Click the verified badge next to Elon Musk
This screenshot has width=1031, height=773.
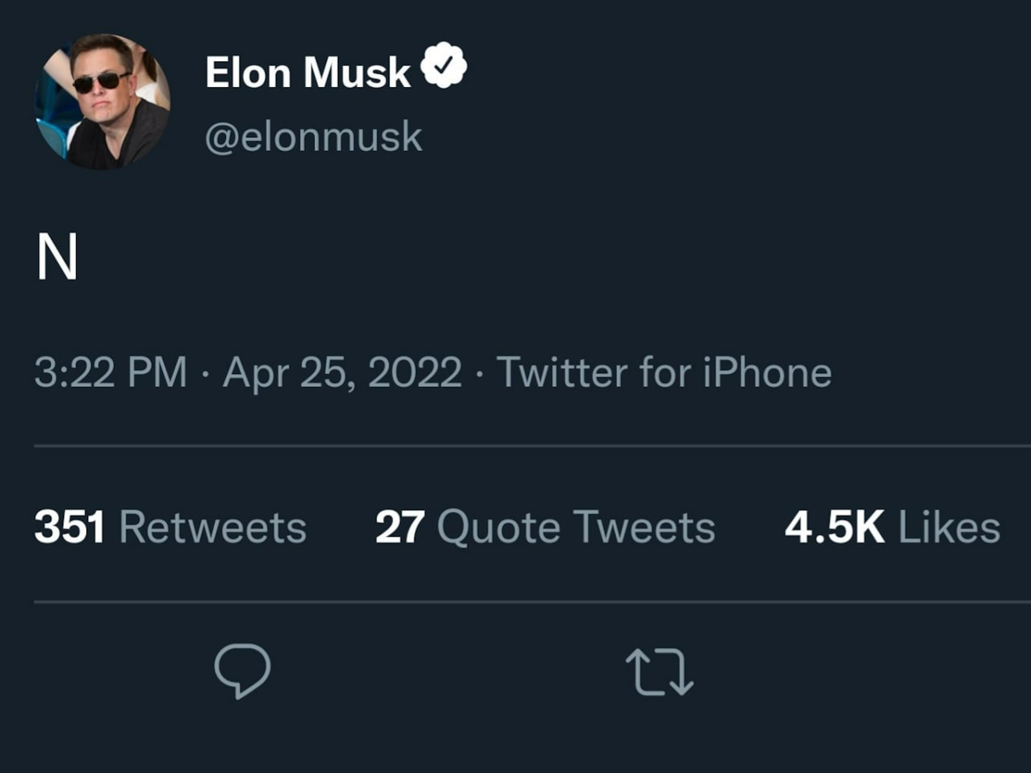point(443,65)
